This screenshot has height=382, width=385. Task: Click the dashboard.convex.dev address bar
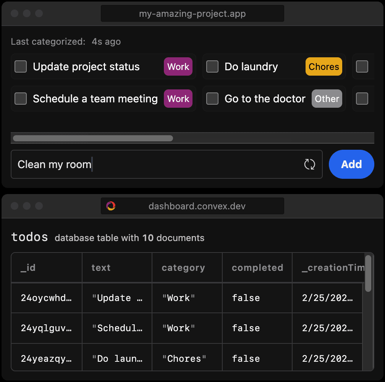pyautogui.click(x=192, y=206)
